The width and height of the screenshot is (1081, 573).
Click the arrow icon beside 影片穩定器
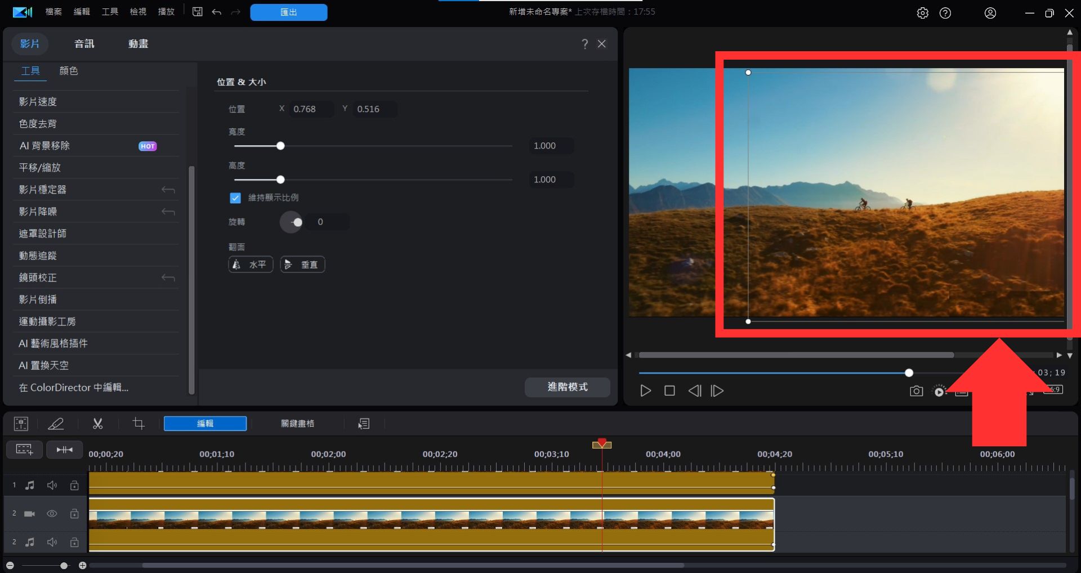[x=168, y=190]
